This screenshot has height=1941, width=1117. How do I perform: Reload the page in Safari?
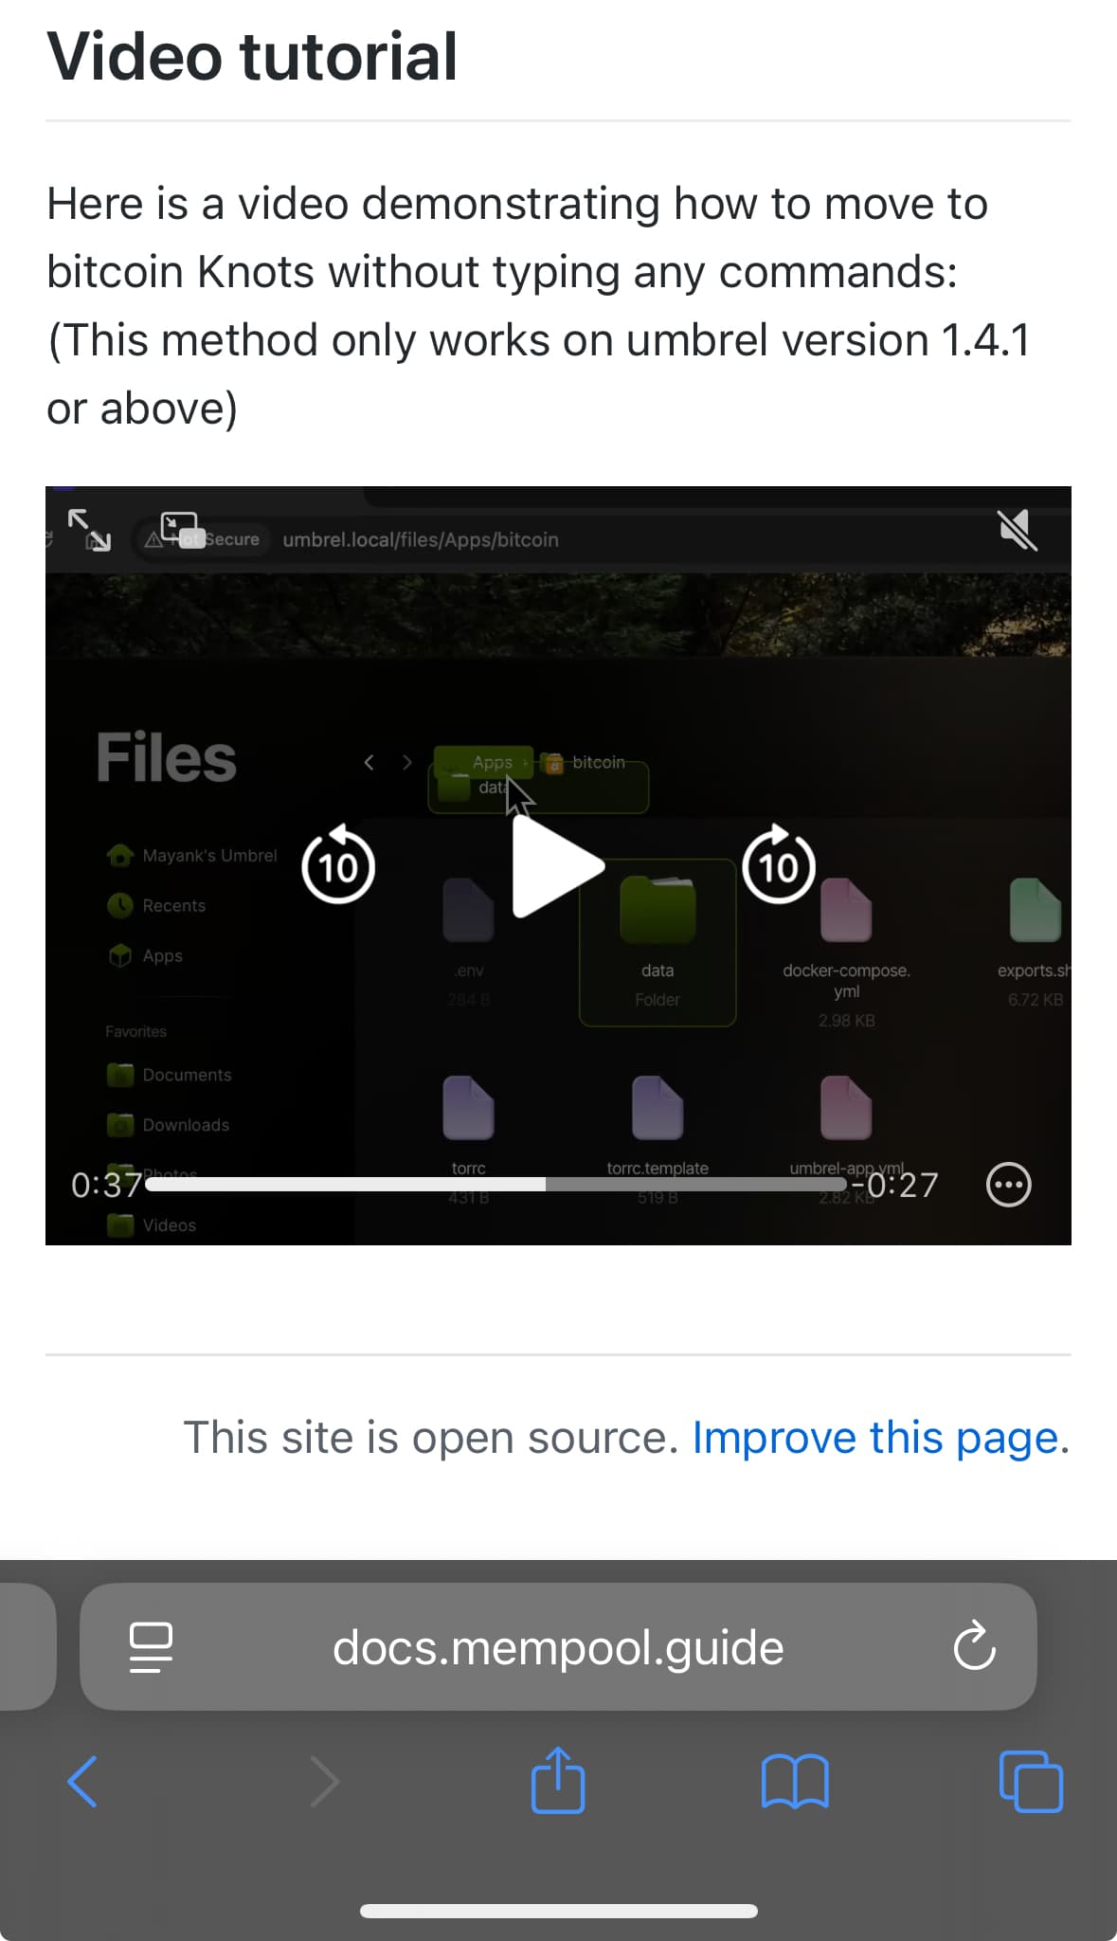point(974,1646)
